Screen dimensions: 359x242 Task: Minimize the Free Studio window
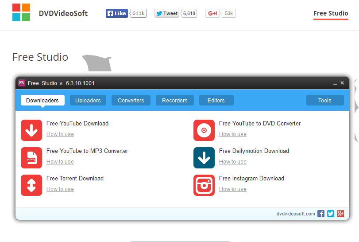coord(335,83)
